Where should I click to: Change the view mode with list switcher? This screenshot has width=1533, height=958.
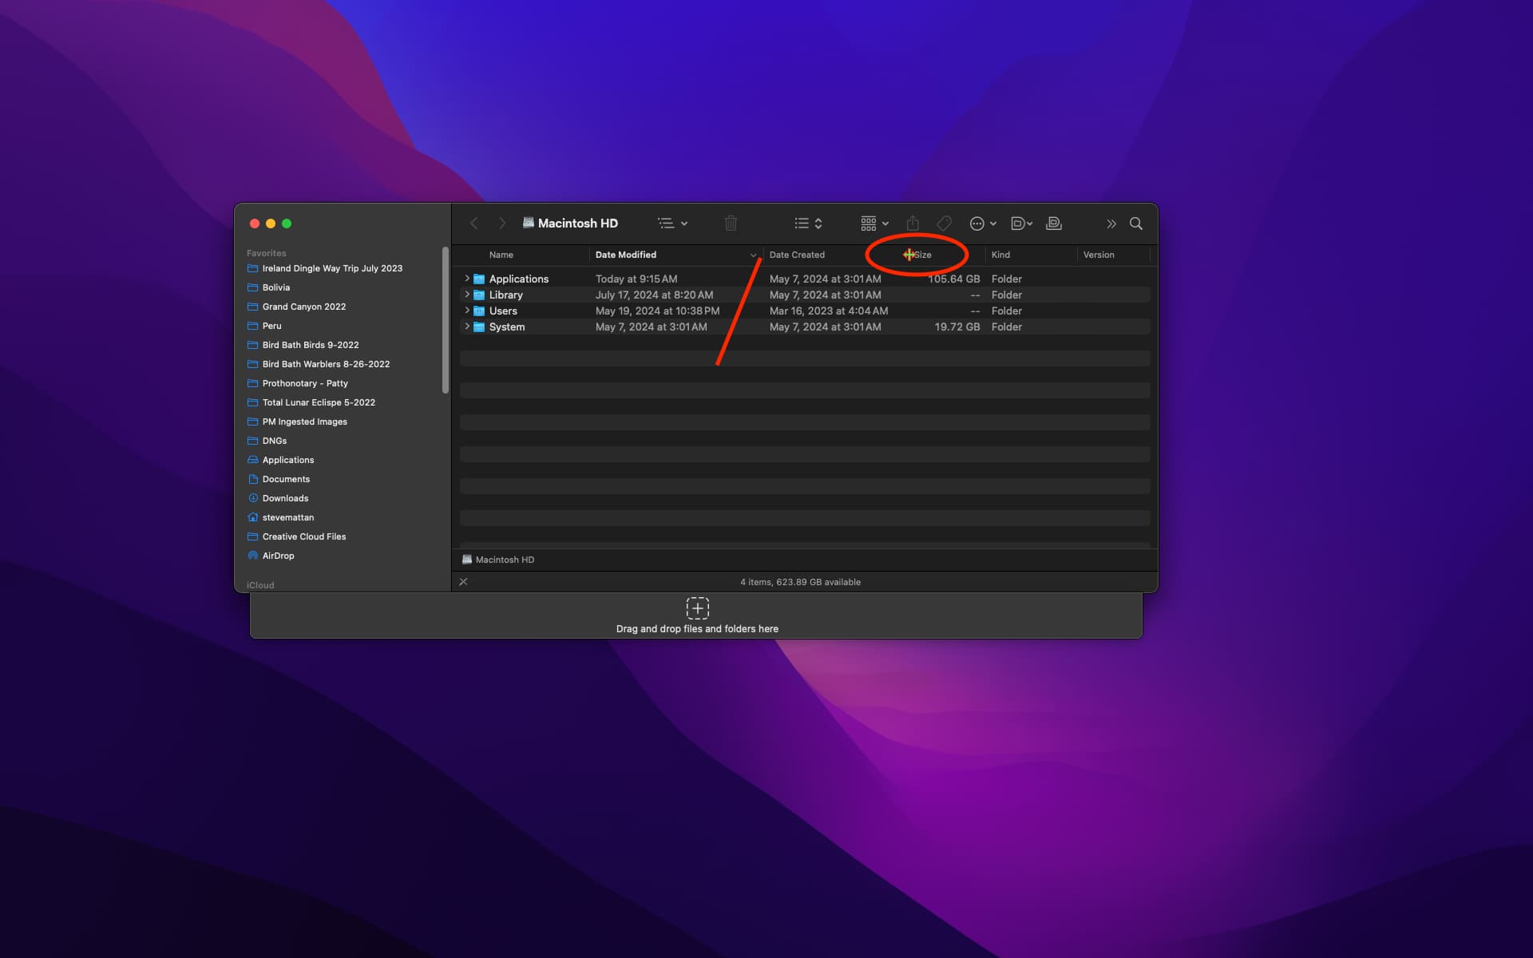[808, 224]
